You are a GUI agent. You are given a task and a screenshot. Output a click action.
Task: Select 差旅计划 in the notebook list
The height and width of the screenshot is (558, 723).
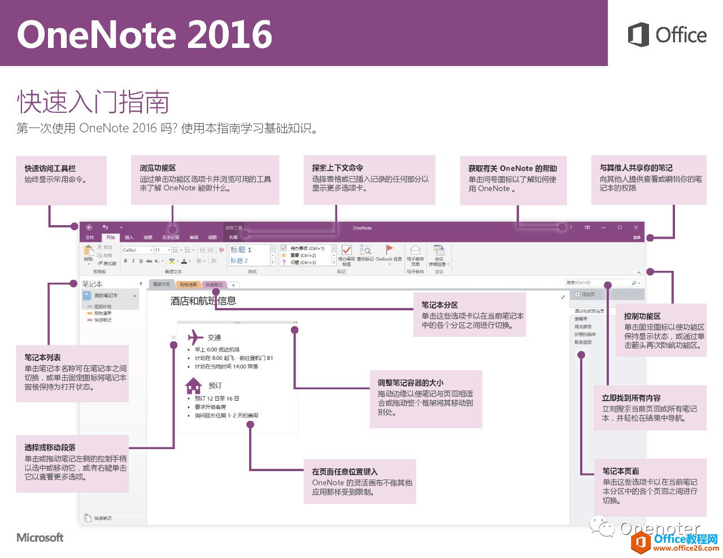(x=103, y=306)
